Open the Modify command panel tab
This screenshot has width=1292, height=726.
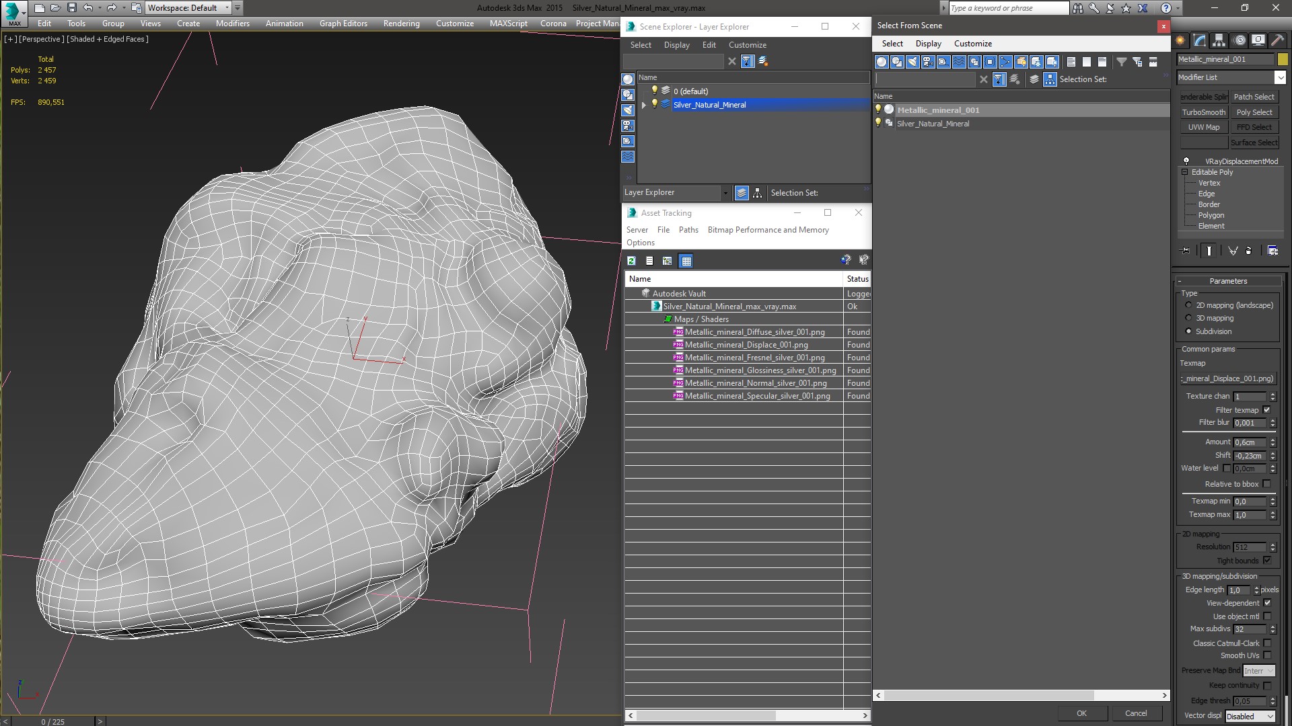pos(1200,40)
